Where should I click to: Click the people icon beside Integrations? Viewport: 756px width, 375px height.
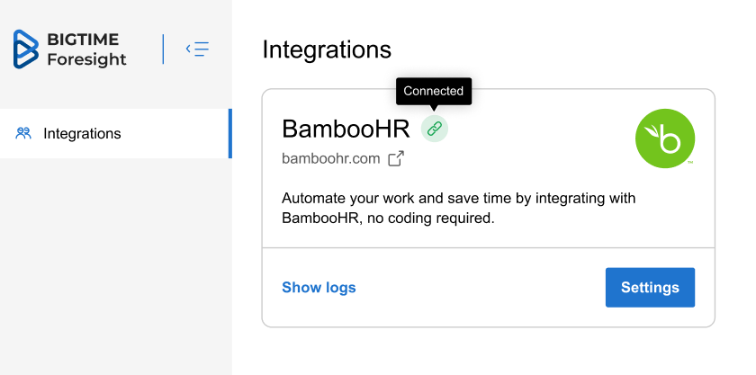(23, 133)
